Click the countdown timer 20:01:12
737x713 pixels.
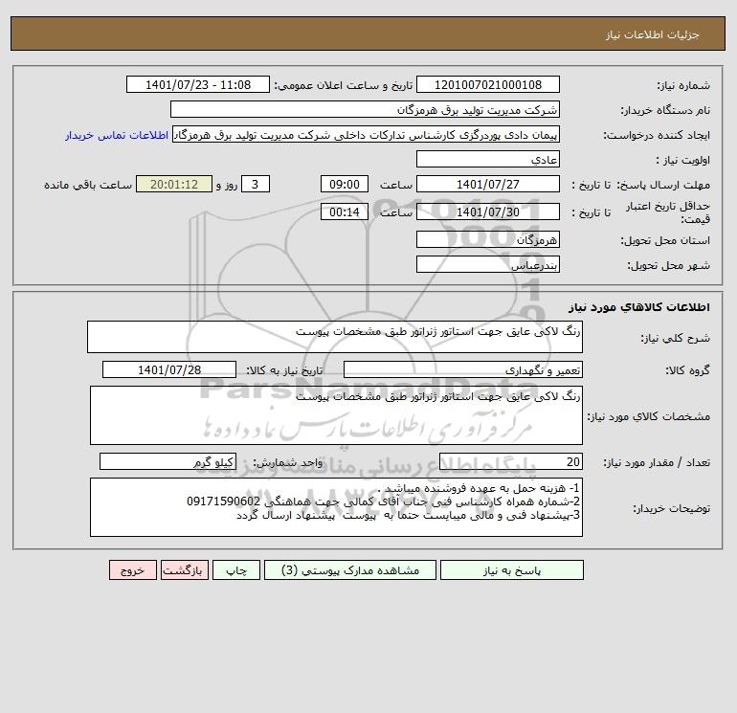click(x=174, y=185)
